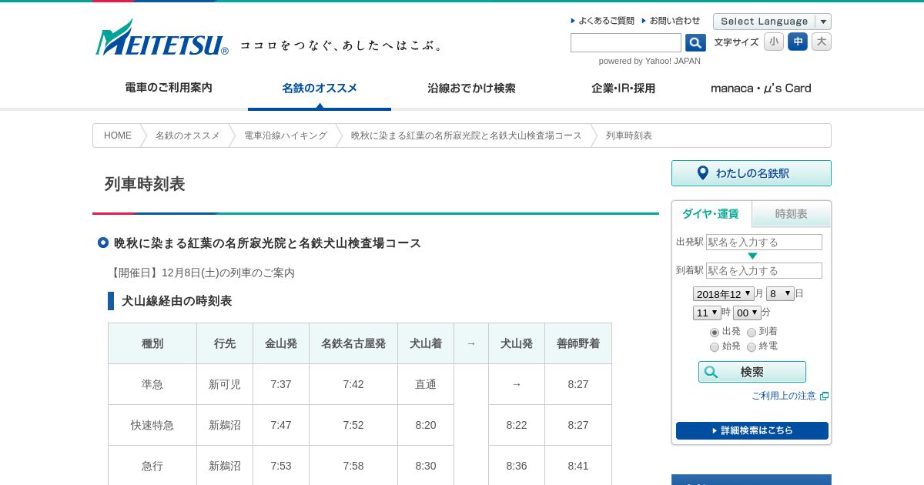Open 企業・IR・採用 menu

(623, 88)
